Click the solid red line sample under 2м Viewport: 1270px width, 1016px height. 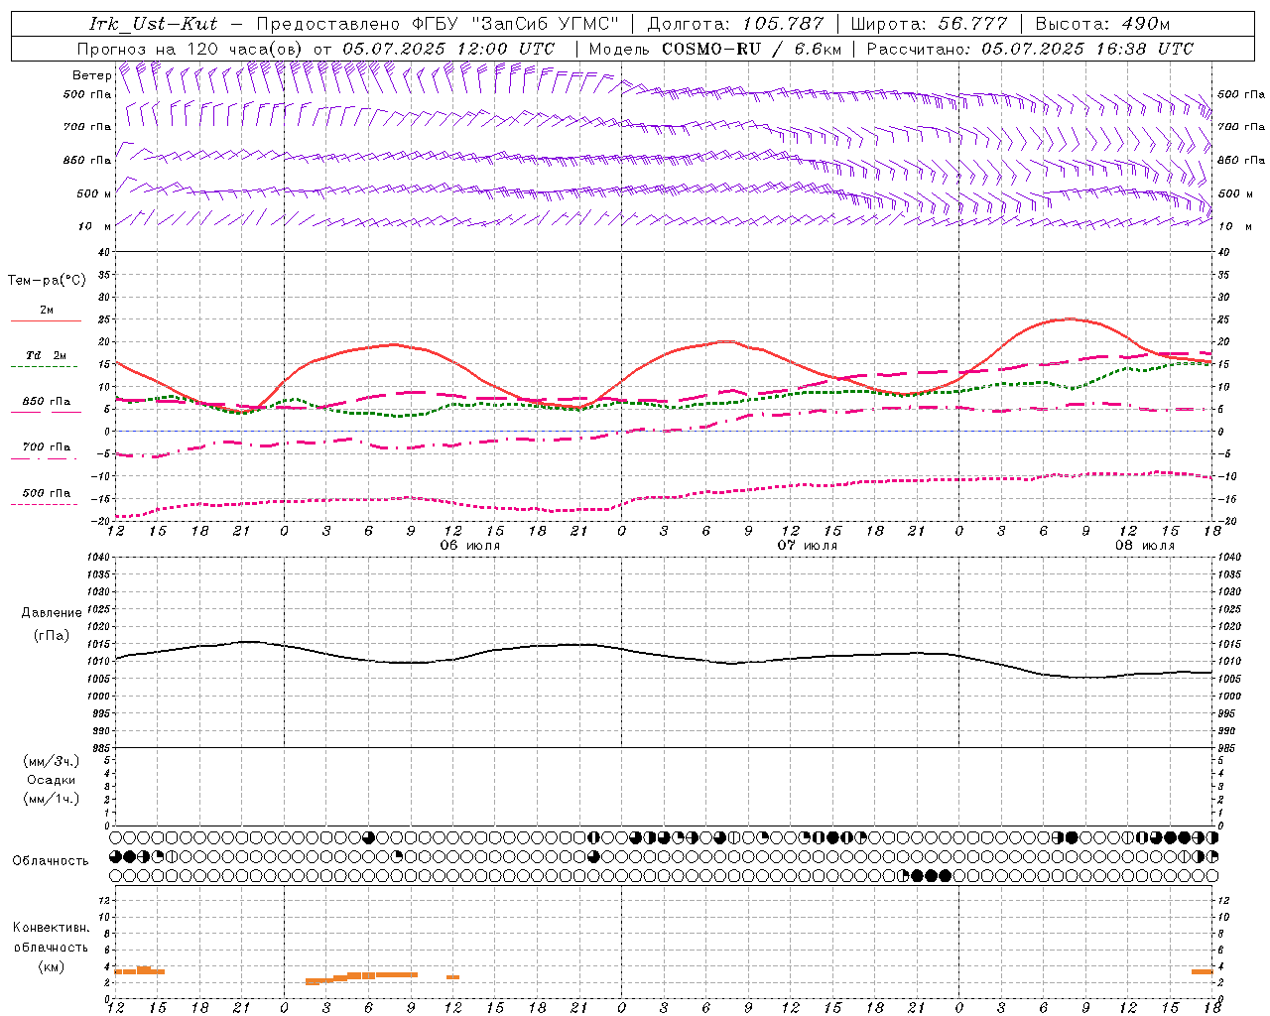tap(46, 321)
